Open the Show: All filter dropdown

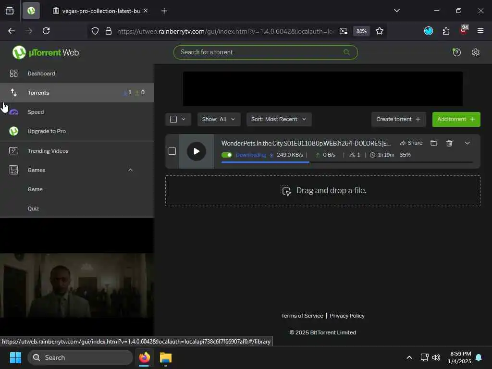point(219,119)
